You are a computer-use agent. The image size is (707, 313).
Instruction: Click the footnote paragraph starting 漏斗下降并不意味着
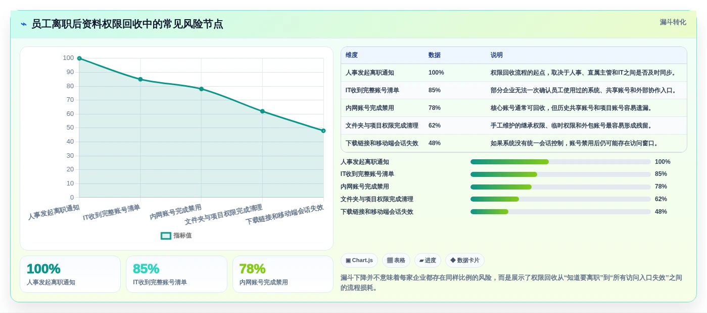pos(511,283)
